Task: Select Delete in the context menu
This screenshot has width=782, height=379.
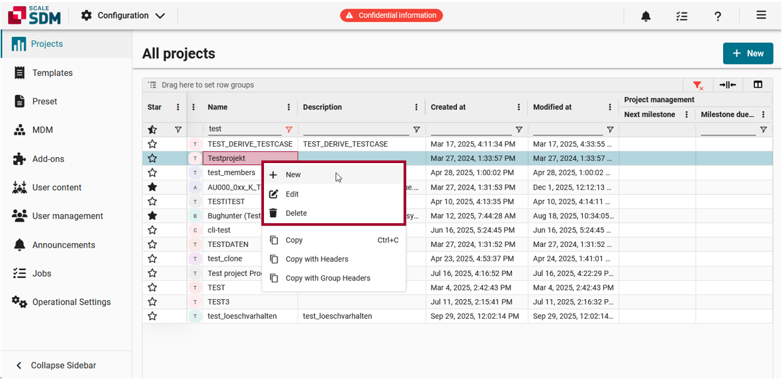Action: pyautogui.click(x=296, y=213)
